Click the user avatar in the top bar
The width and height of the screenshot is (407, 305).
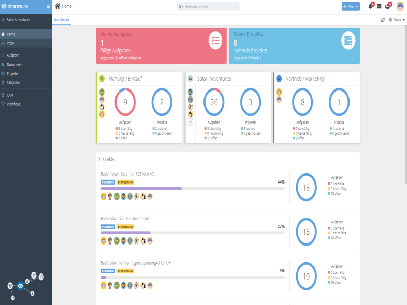(400, 6)
